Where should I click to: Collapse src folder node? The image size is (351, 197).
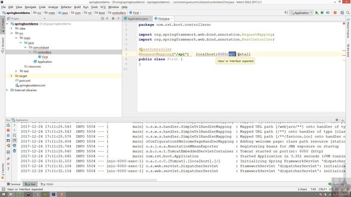click(x=12, y=33)
